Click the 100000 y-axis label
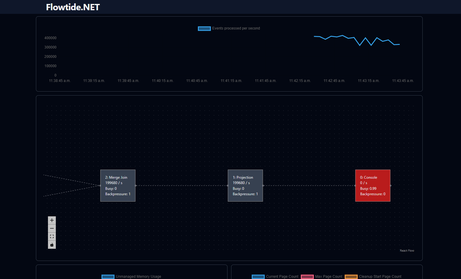Screen dimensions: 461x279 (50, 66)
